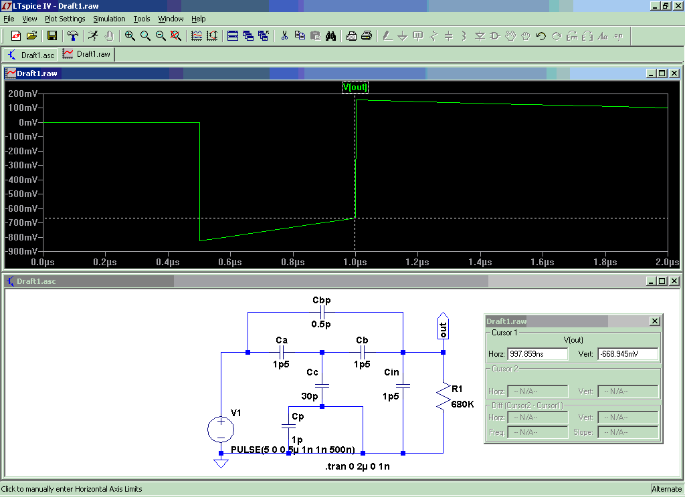Image resolution: width=685 pixels, height=497 pixels.
Task: Click the Tile Windows horizontally icon
Action: (x=233, y=36)
